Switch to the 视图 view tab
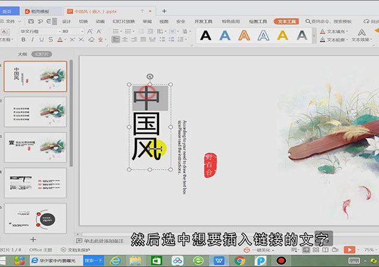Image resolution: width=379 pixels, height=267 pixels. tap(164, 21)
